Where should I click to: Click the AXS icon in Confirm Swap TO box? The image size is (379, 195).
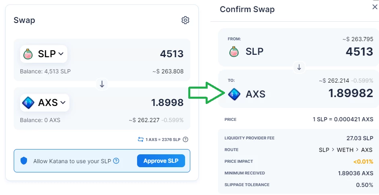click(x=234, y=94)
